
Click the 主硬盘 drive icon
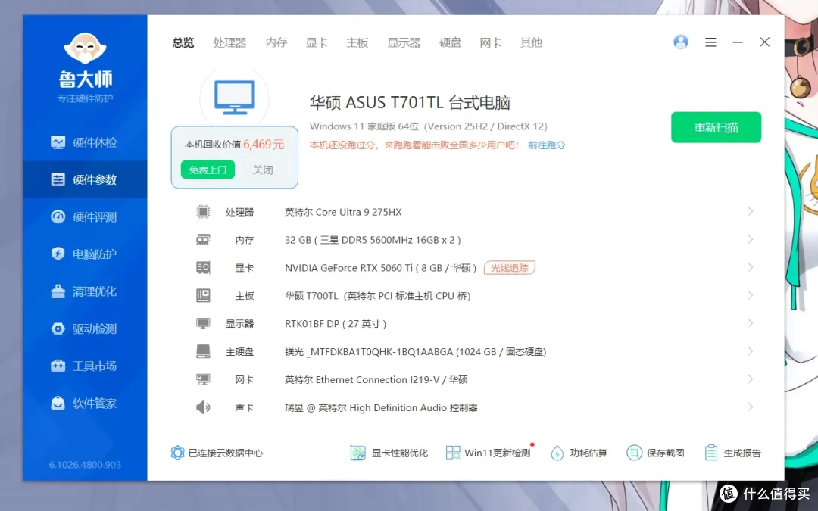pyautogui.click(x=203, y=351)
